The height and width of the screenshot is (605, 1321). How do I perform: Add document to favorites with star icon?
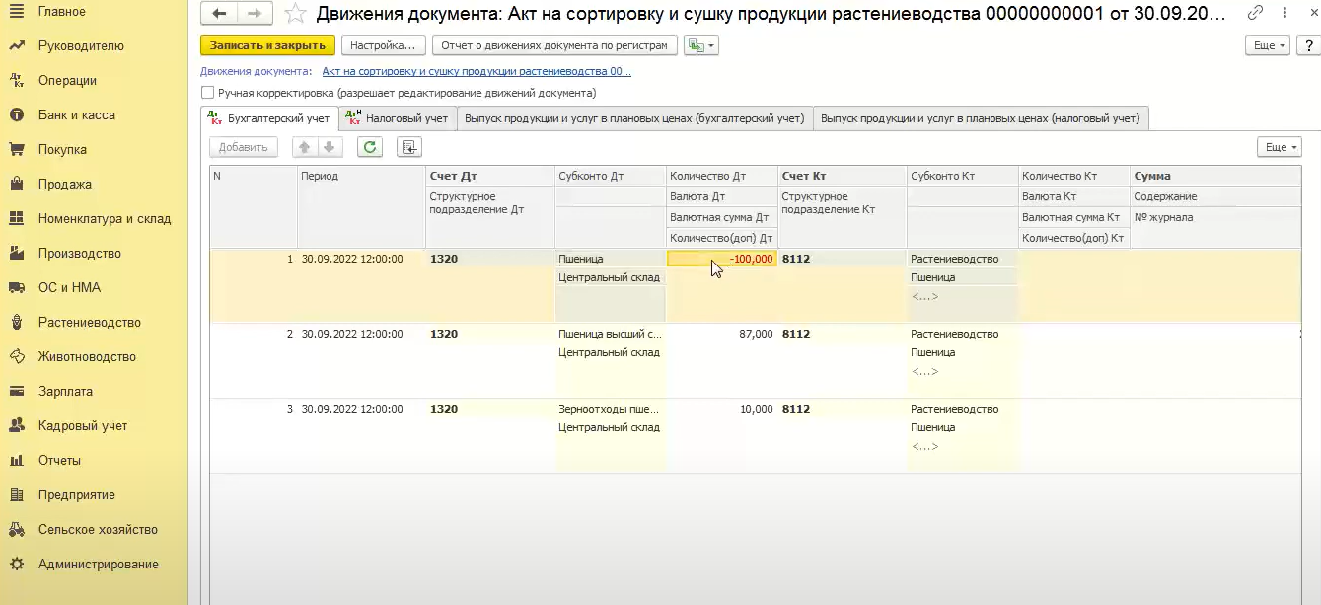[x=294, y=14]
